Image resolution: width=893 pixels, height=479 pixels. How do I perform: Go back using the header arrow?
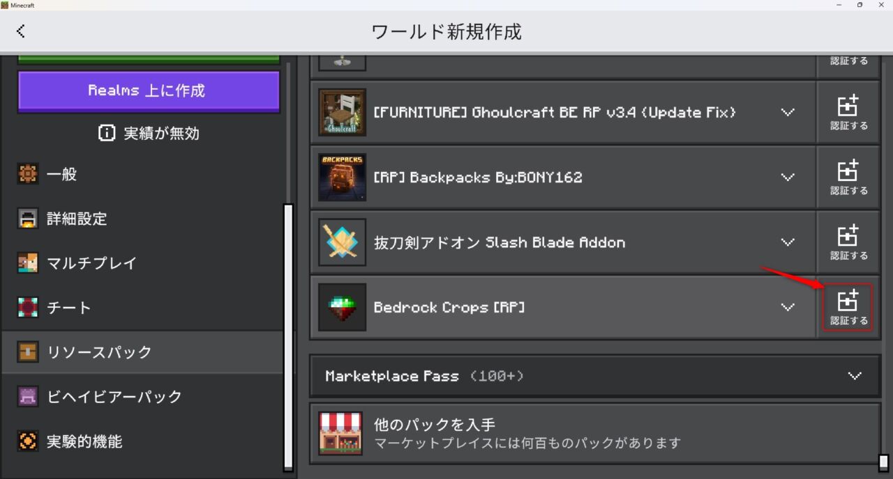21,31
